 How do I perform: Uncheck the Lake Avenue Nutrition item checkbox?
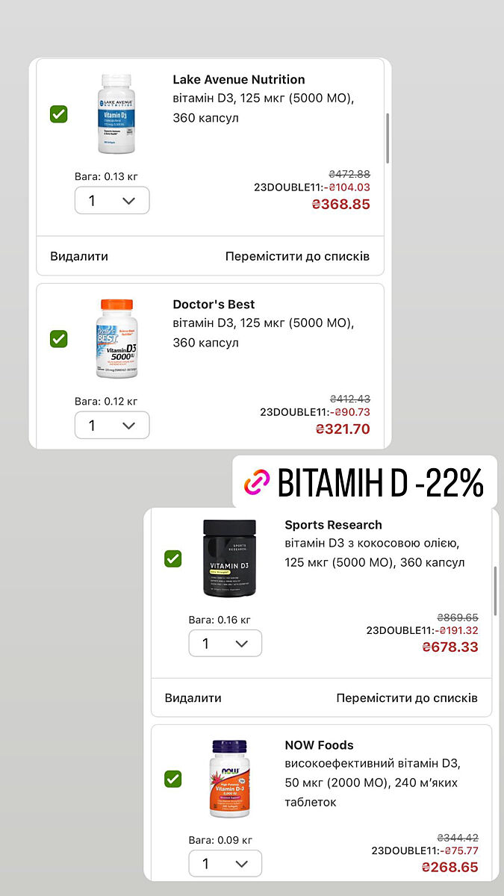point(59,114)
